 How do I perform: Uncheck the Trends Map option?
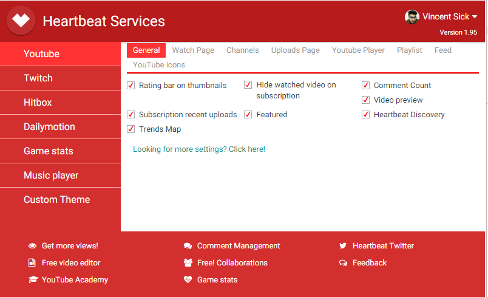(x=130, y=129)
